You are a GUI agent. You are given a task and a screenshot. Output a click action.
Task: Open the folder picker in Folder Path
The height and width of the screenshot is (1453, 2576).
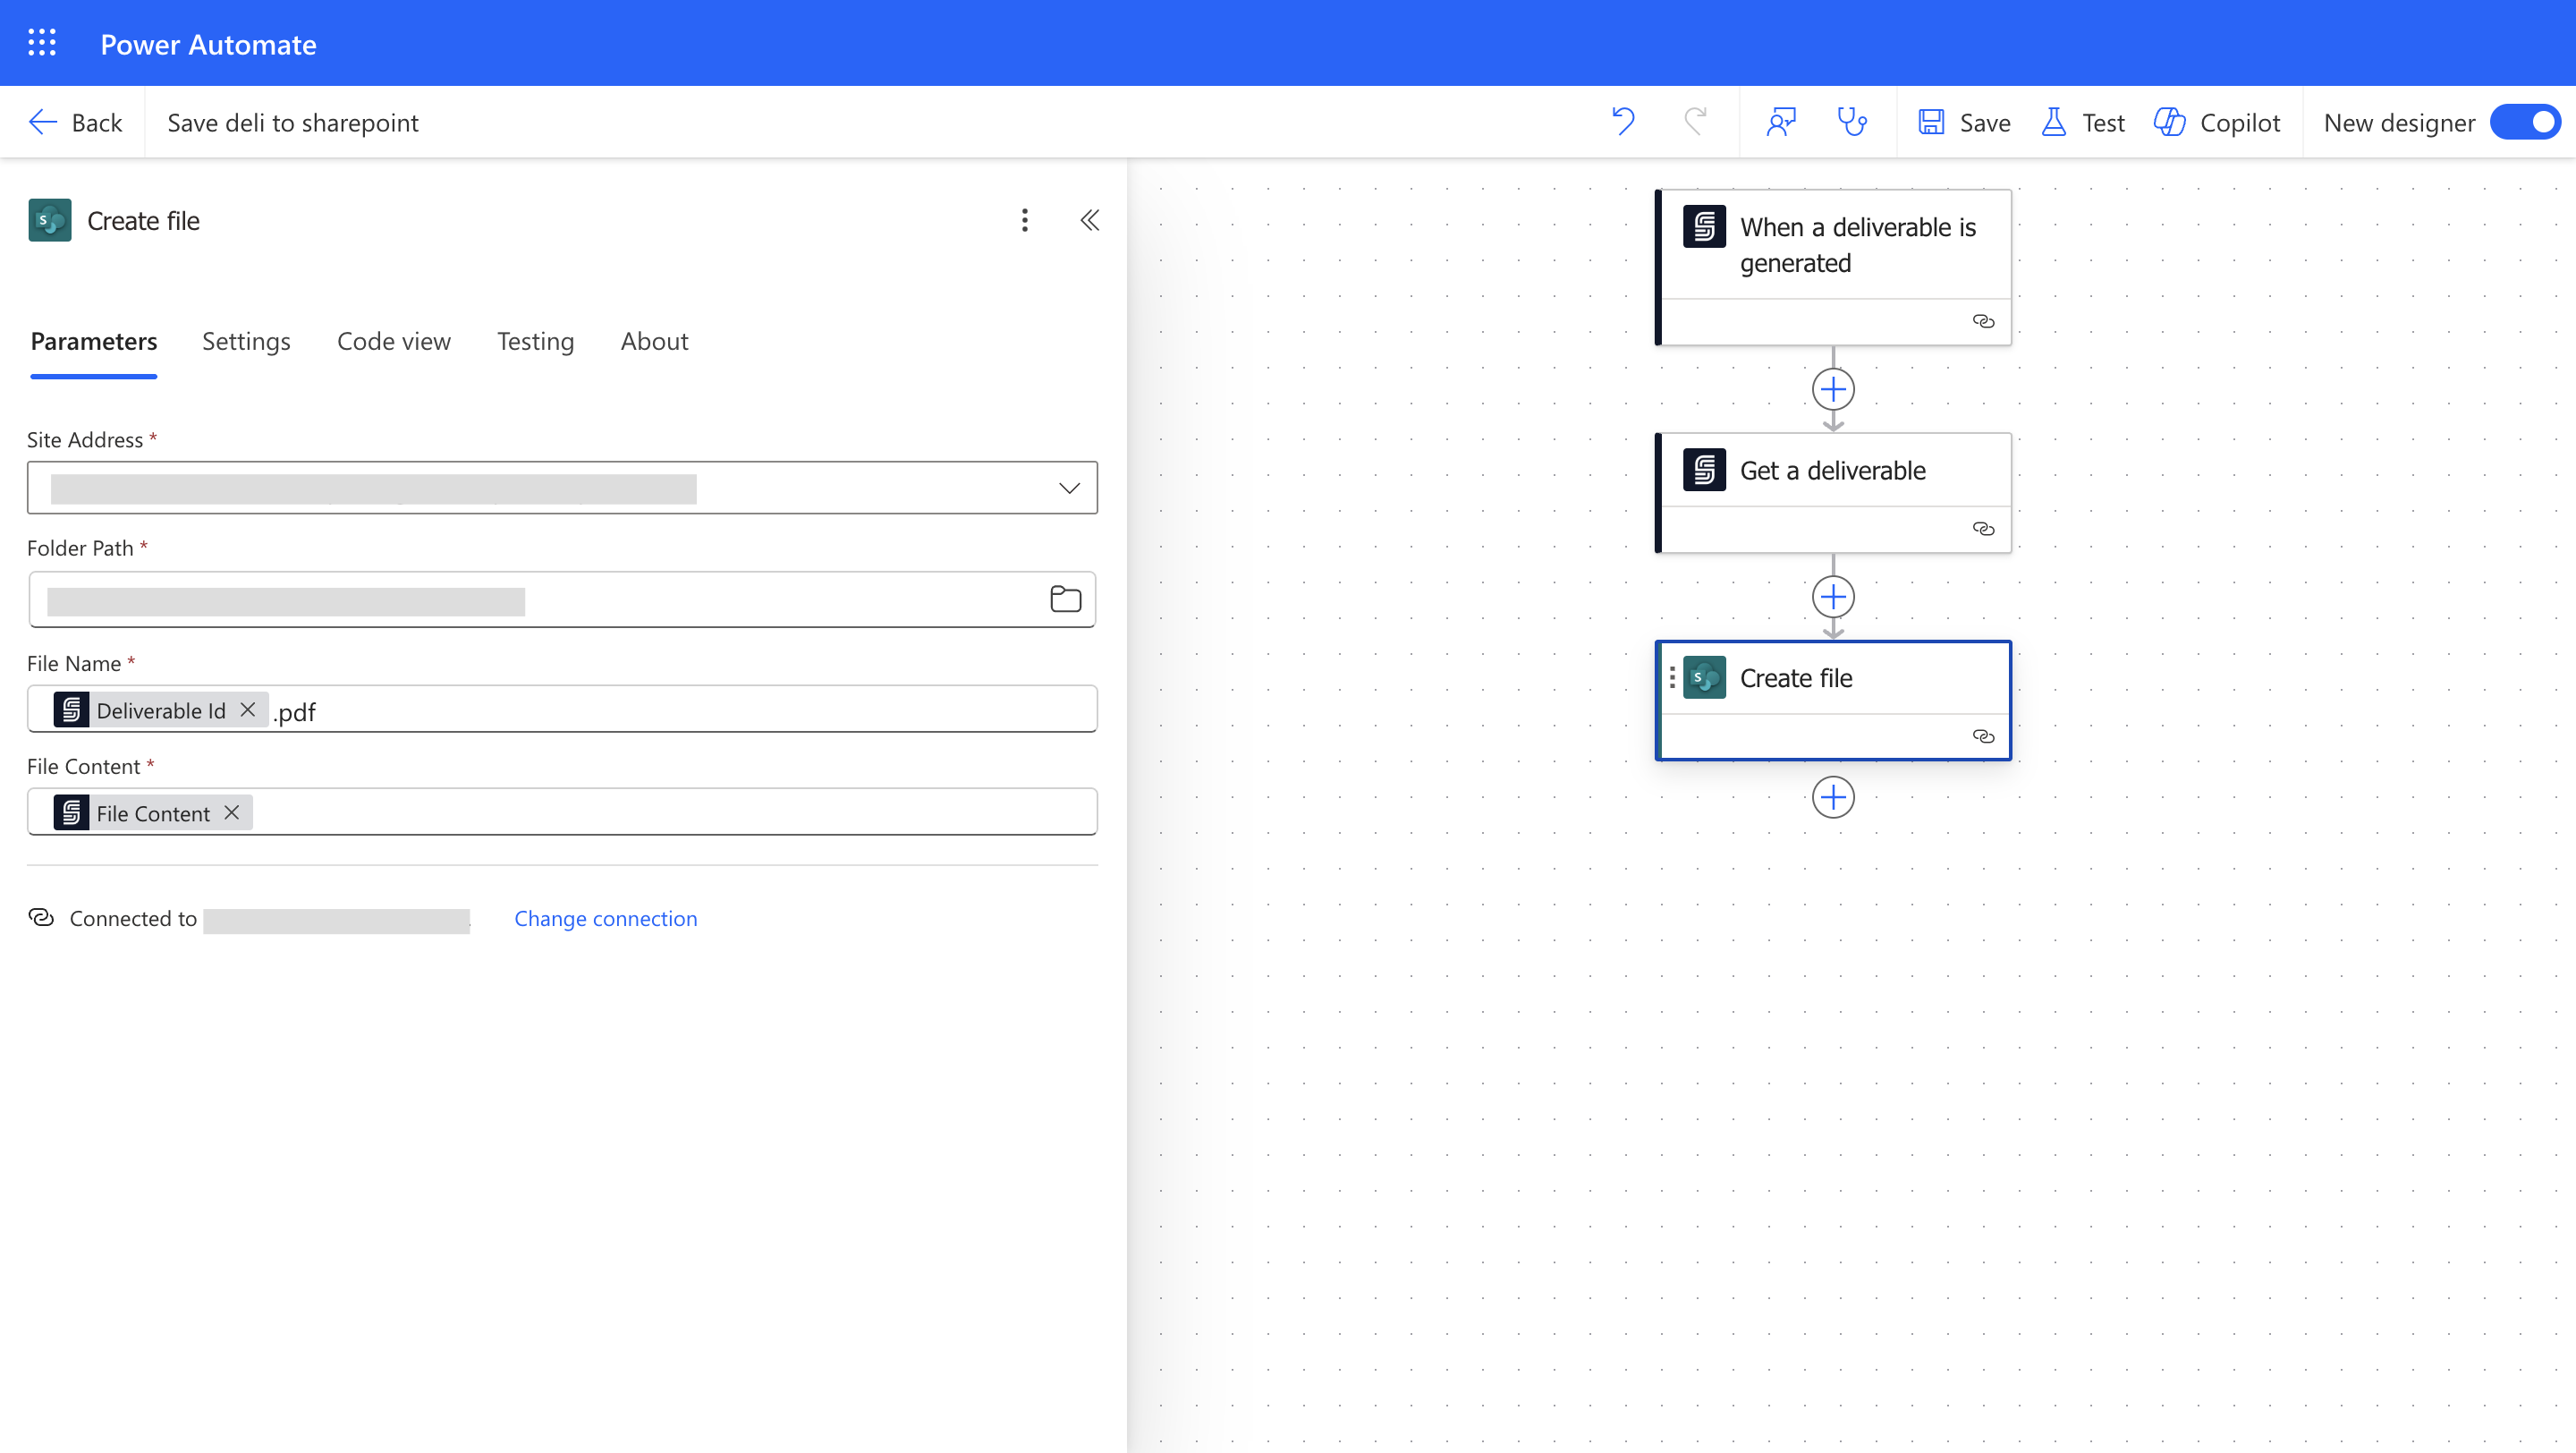point(1065,599)
